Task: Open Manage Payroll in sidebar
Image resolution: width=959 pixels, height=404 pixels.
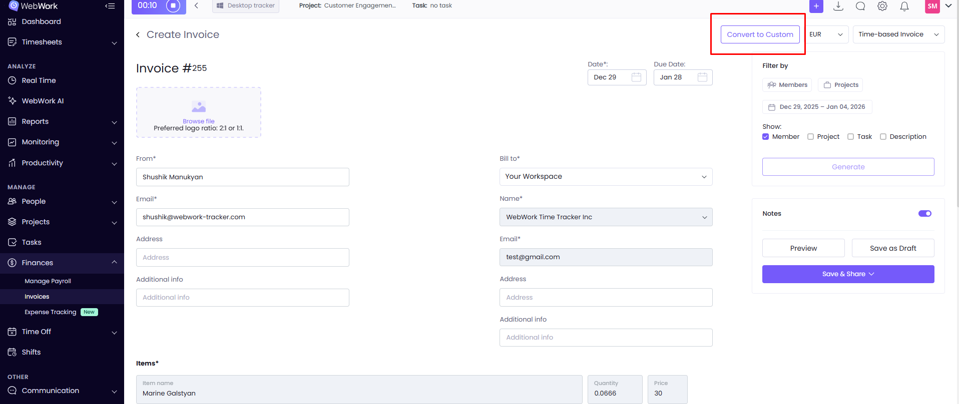Action: pyautogui.click(x=48, y=281)
